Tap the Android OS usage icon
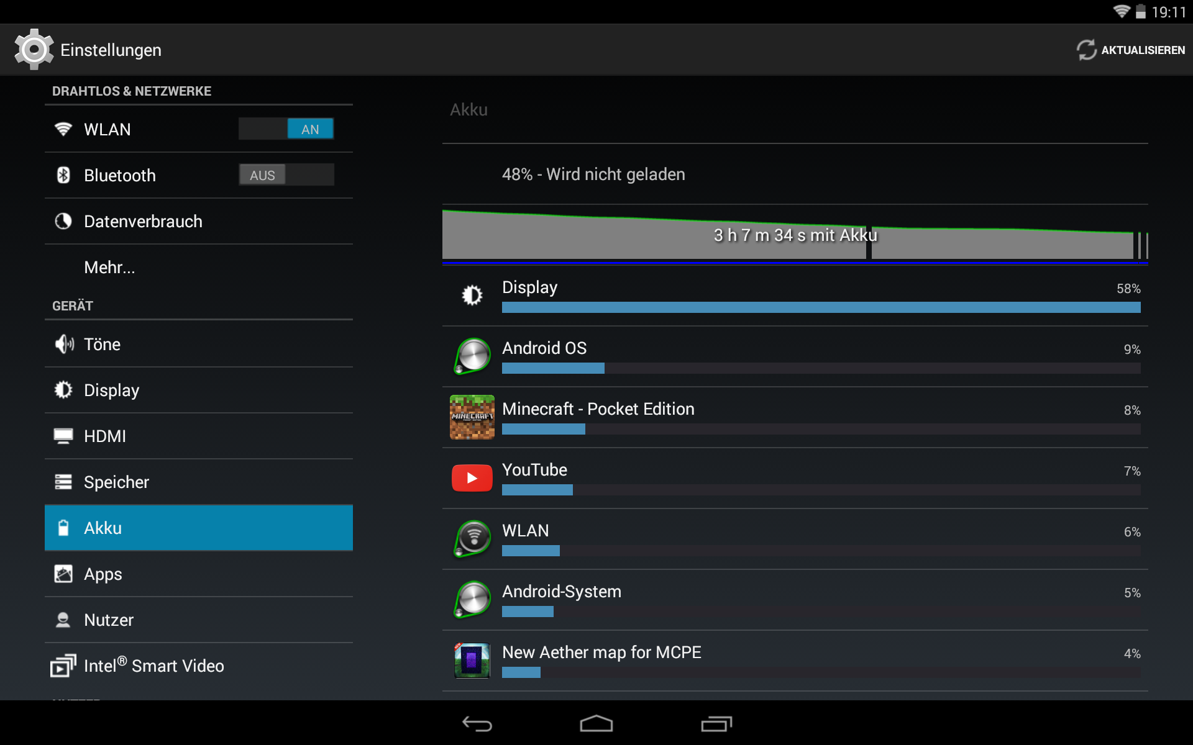 click(x=473, y=356)
